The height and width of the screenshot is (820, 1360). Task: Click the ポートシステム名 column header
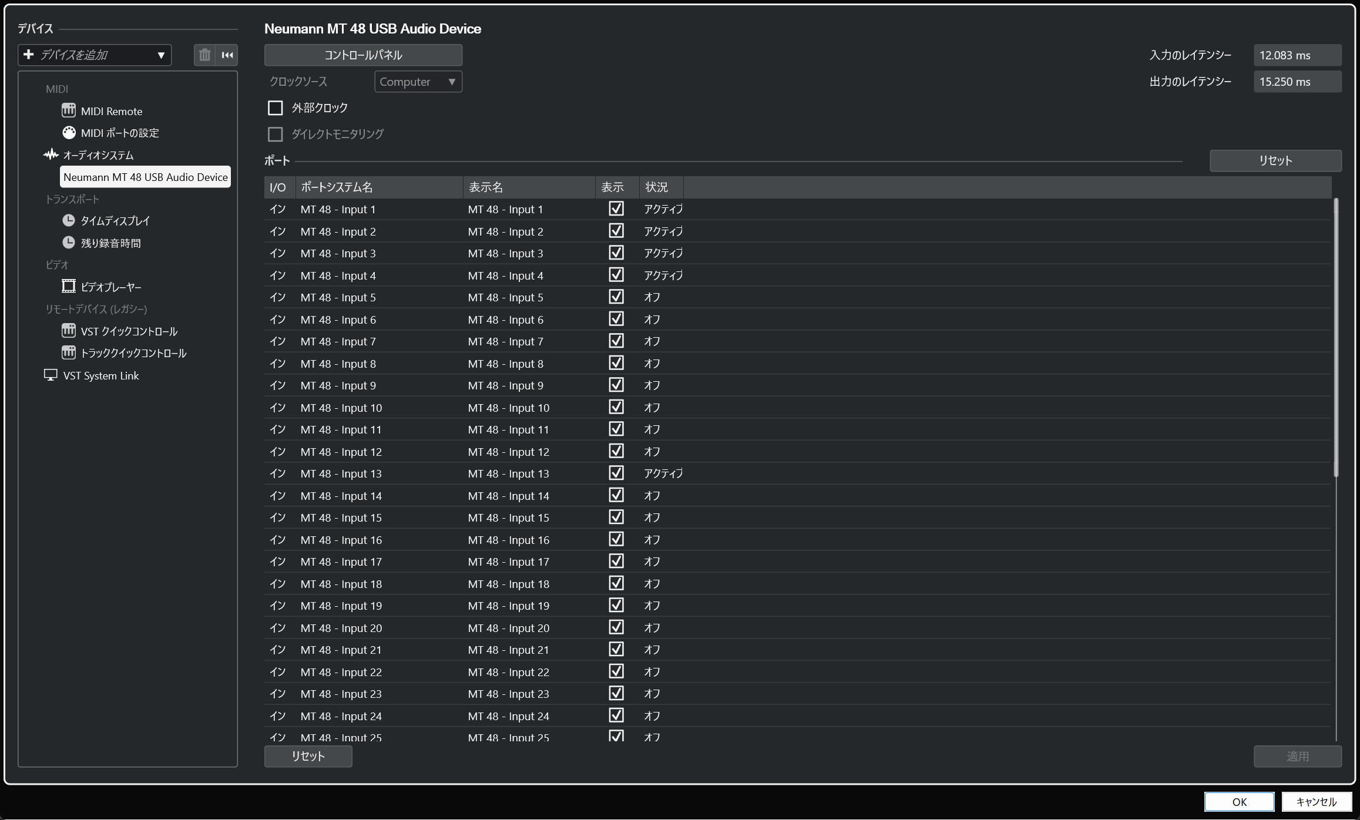[380, 187]
